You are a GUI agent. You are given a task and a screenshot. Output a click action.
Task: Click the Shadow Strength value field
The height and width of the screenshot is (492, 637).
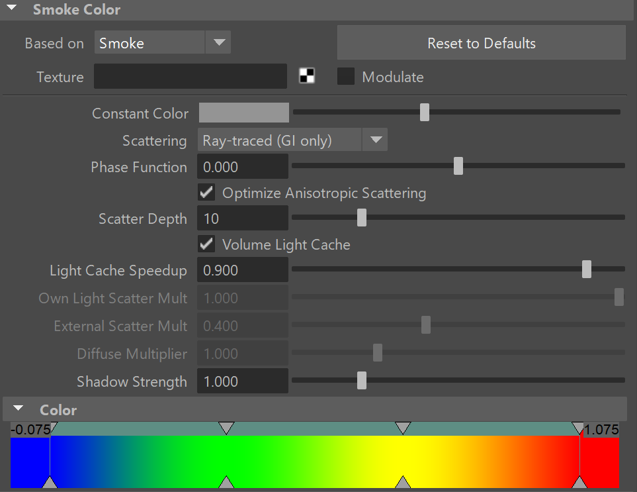click(243, 381)
